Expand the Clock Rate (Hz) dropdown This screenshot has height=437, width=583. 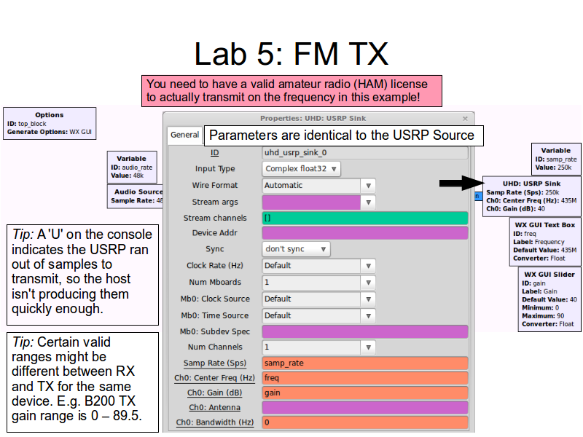click(x=369, y=266)
